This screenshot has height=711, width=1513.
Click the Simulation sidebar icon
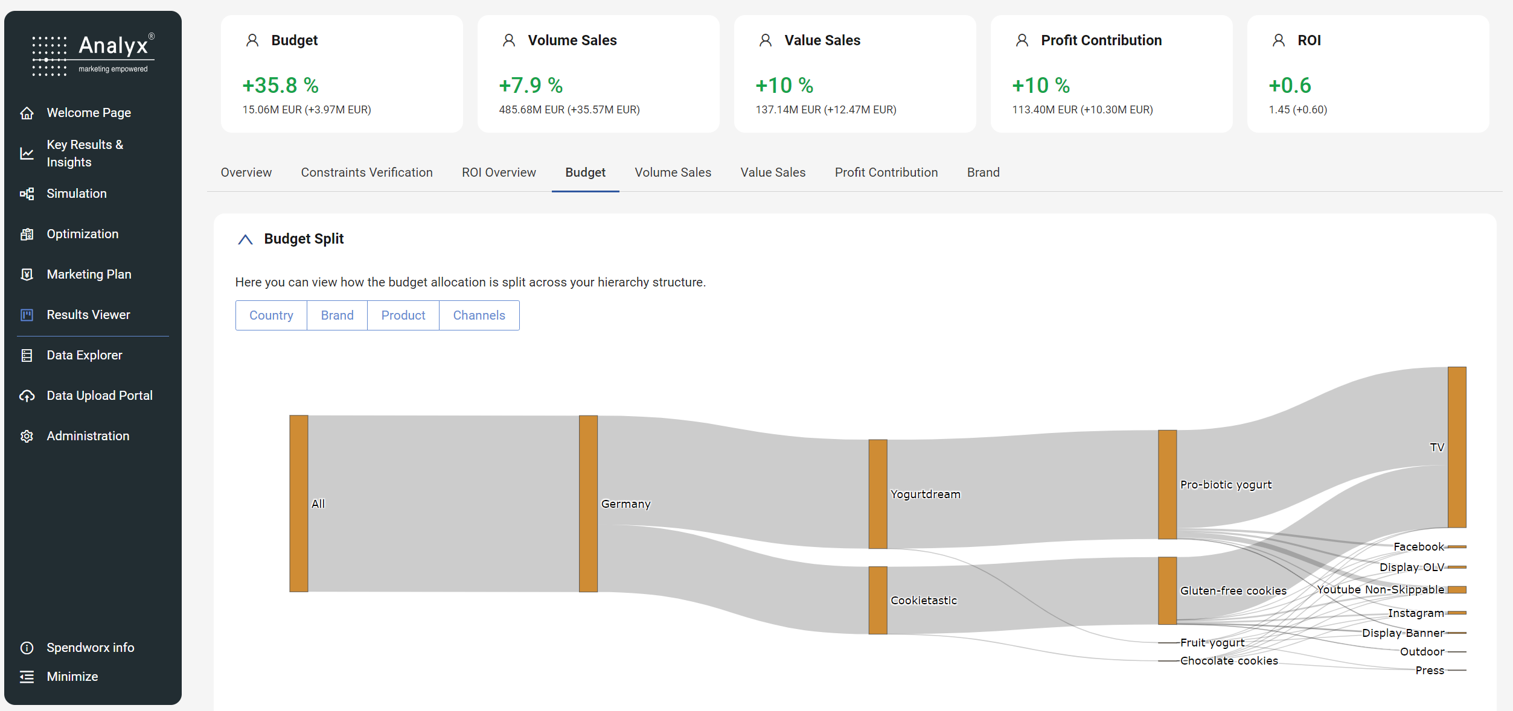coord(27,194)
